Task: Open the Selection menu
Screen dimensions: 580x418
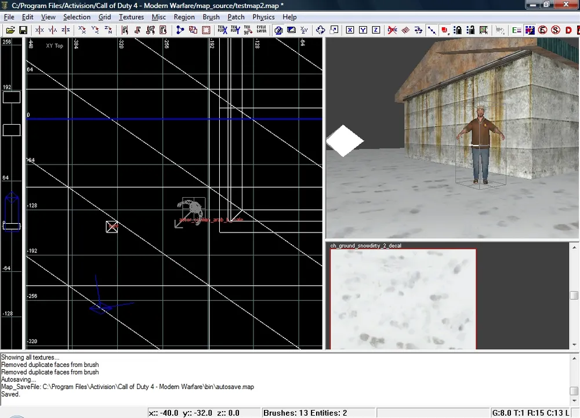Action: tap(77, 17)
